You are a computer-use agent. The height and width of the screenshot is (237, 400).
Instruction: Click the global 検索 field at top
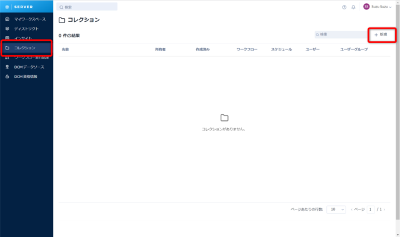(x=87, y=7)
